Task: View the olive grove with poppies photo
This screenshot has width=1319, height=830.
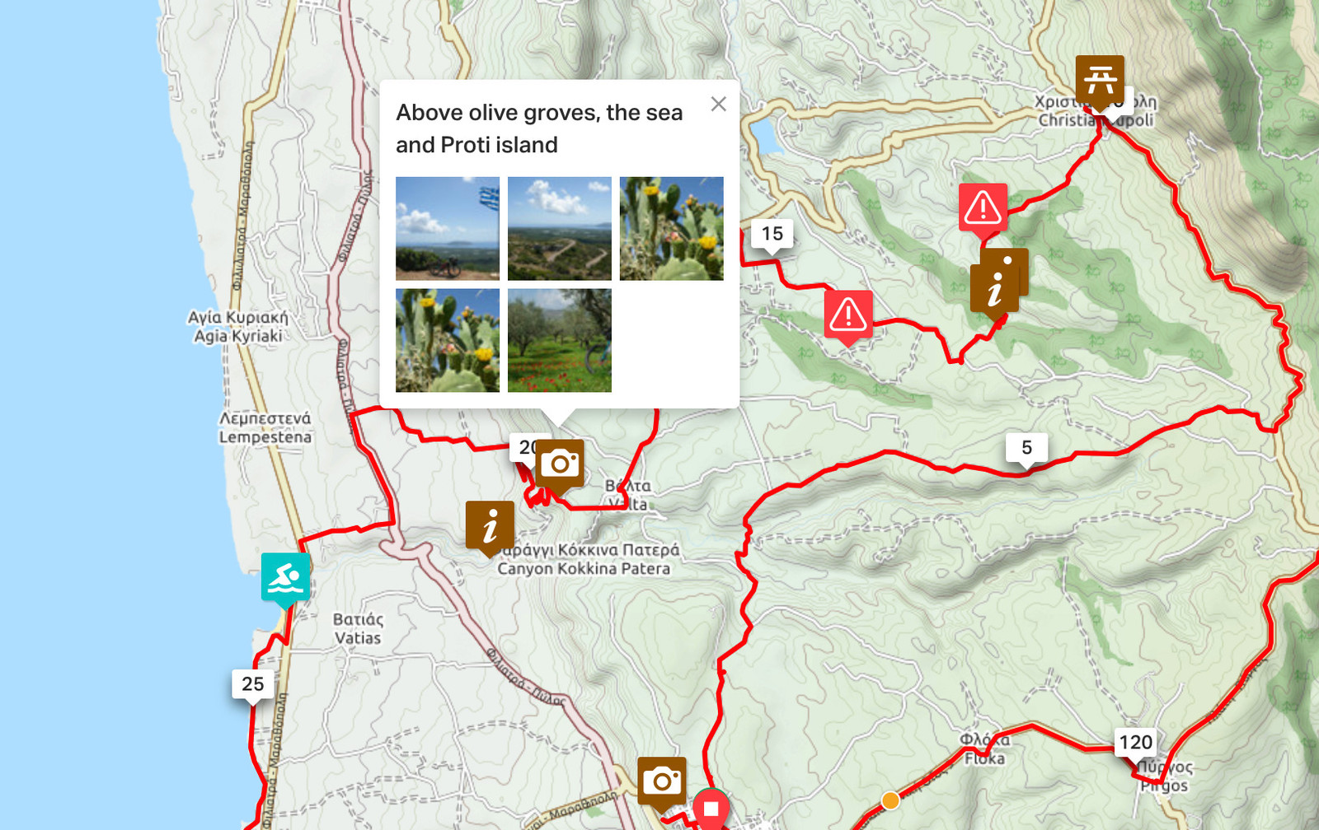Action: (x=560, y=340)
